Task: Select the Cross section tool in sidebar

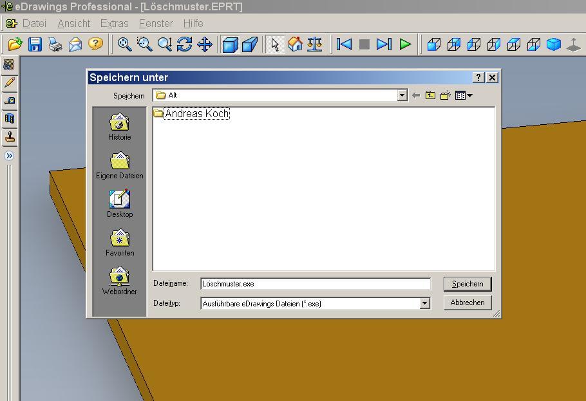Action: point(10,119)
